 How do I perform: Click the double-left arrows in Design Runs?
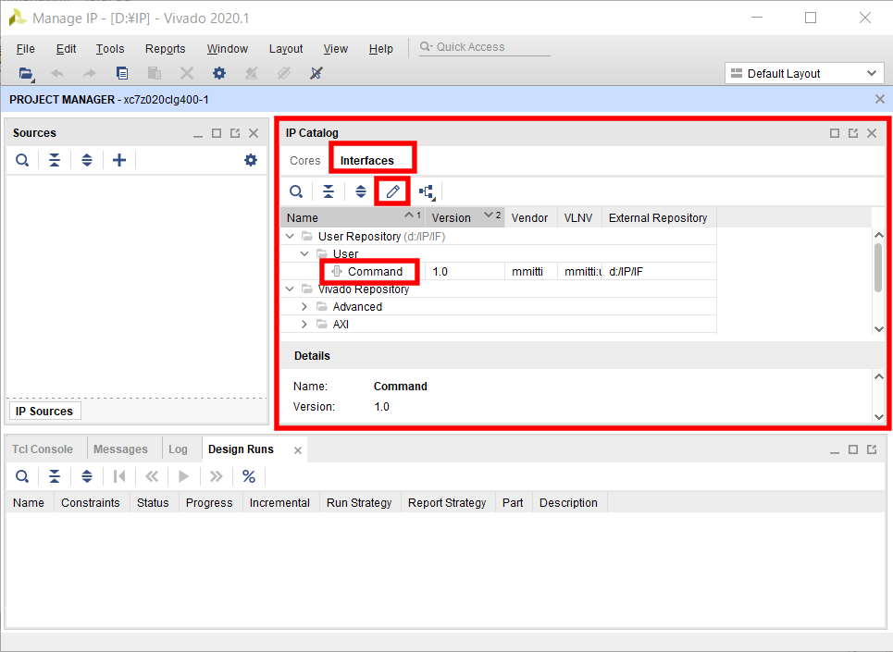click(x=152, y=477)
